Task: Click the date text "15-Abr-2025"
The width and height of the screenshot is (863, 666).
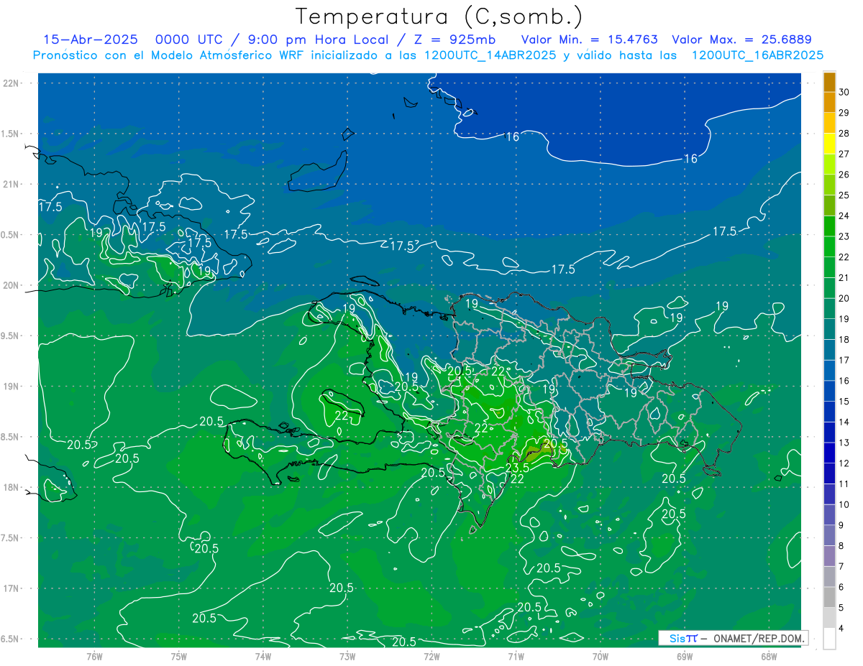Action: 89,40
